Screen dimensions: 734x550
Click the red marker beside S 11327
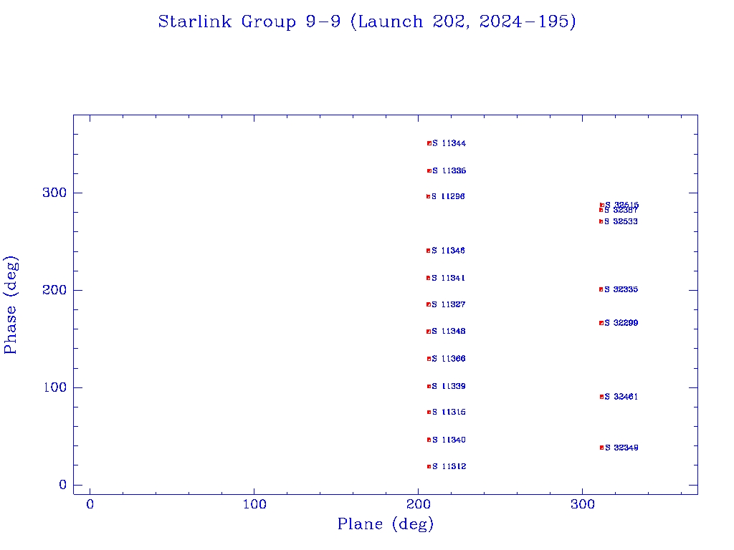428,304
